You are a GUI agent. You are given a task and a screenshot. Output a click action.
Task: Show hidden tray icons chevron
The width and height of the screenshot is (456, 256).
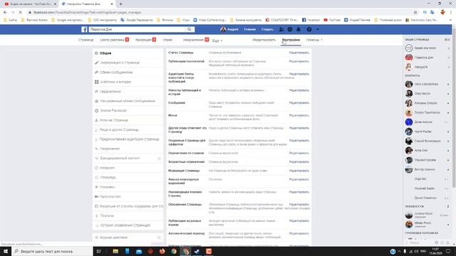coord(399,251)
